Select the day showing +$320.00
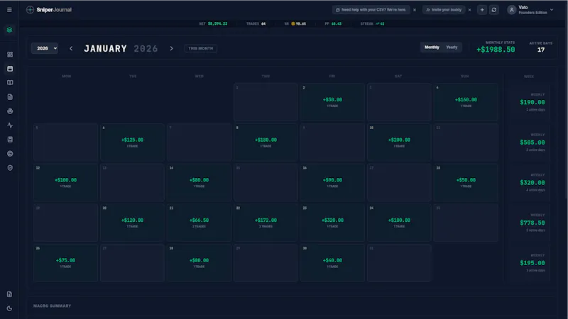The height and width of the screenshot is (319, 568). click(332, 223)
